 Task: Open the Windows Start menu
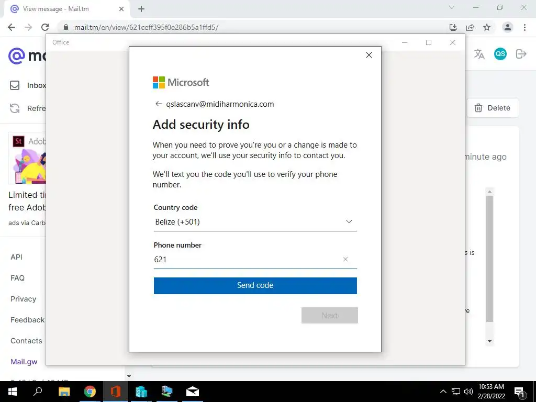(13, 392)
